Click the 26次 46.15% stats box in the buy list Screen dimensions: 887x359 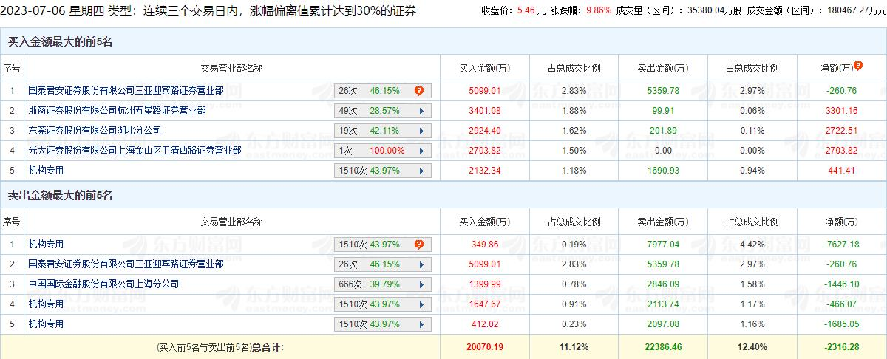pyautogui.click(x=370, y=91)
